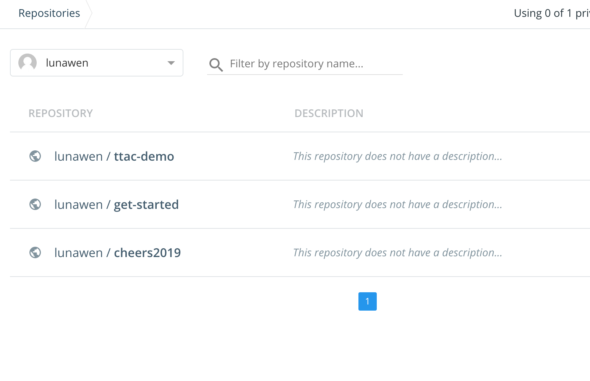Open the lunawen account dropdown

click(x=97, y=63)
